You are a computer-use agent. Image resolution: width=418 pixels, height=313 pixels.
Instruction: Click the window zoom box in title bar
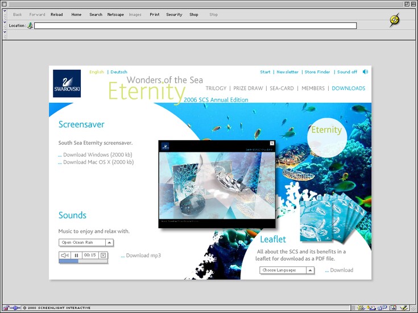pos(407,4)
